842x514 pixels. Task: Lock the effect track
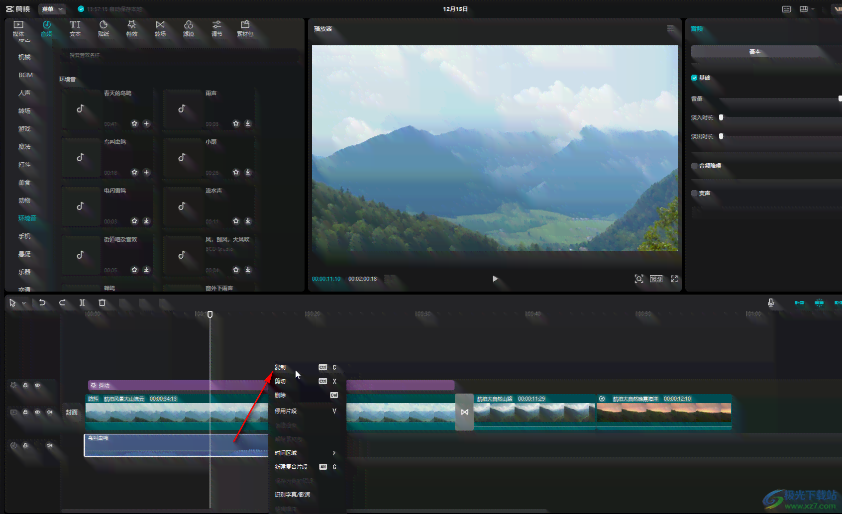[x=25, y=385]
